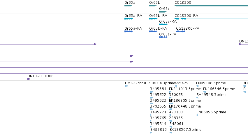Click the 330063 feature label

click(176, 95)
